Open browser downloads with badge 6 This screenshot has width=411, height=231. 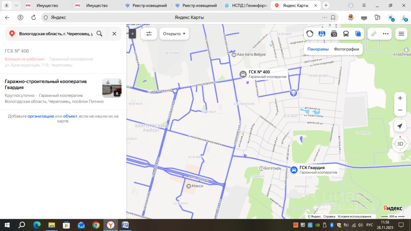[404, 18]
